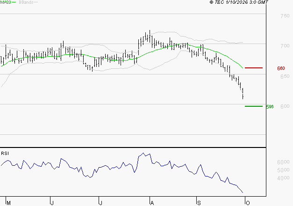This screenshot has height=206, width=293.
Task: Select the green support line at 596
Action: pos(254,106)
